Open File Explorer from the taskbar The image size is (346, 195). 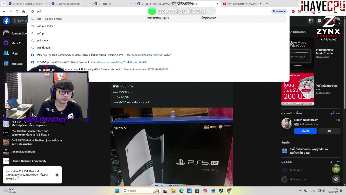click(173, 191)
